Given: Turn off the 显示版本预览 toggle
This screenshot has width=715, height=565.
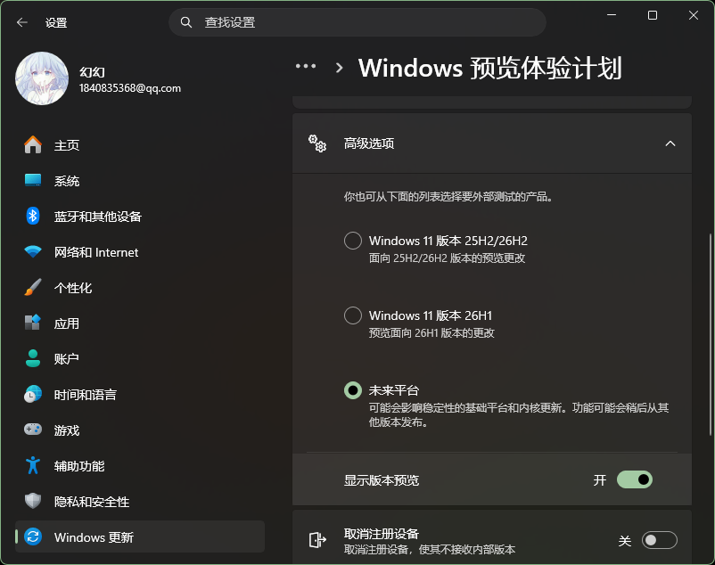Looking at the screenshot, I should (635, 479).
